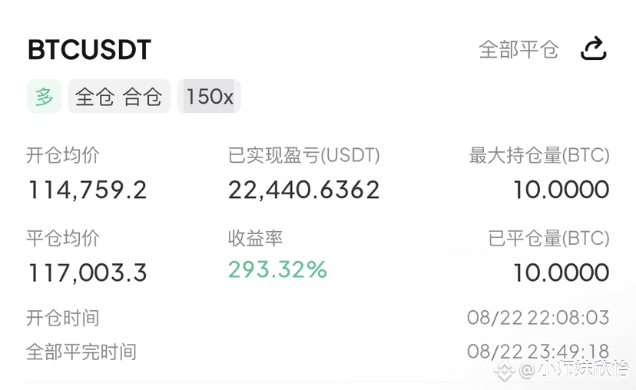Viewport: 636px width, 390px height.
Task: Click the Binance logo watermark icon
Action: (504, 369)
